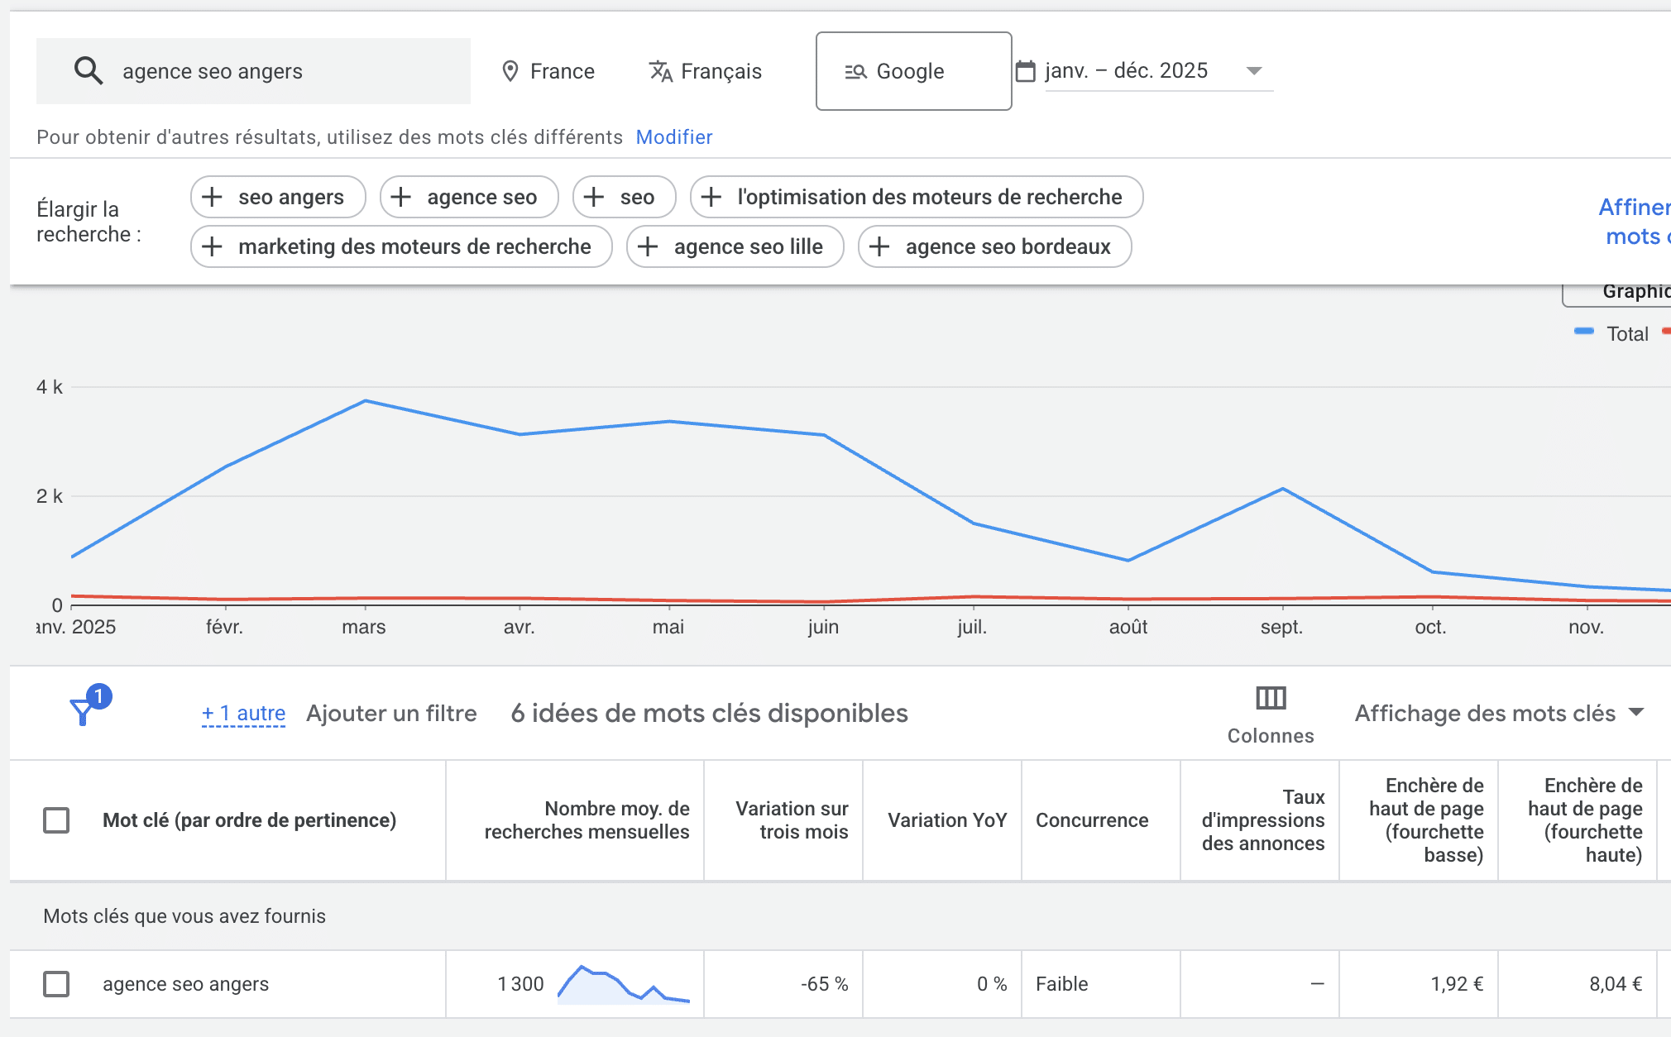Check the 'agence seo angers' row checkbox
1671x1037 pixels.
[x=56, y=984]
